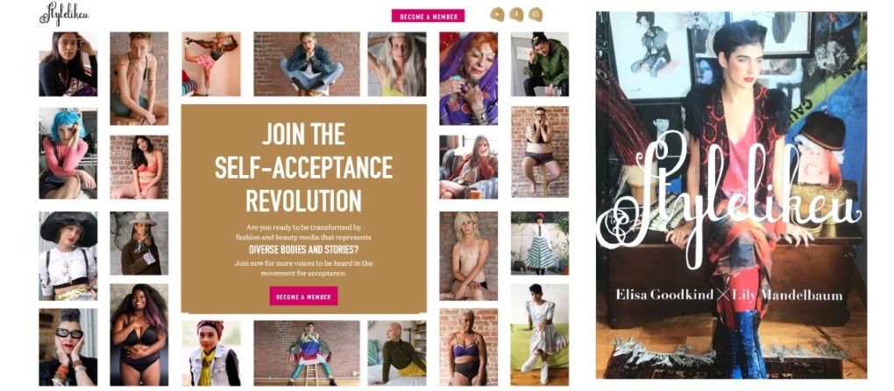Open photo of woman in striped skirt
This screenshot has width=894, height=391.
coord(539,243)
